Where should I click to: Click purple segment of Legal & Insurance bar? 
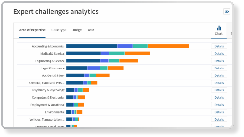click(x=93, y=68)
